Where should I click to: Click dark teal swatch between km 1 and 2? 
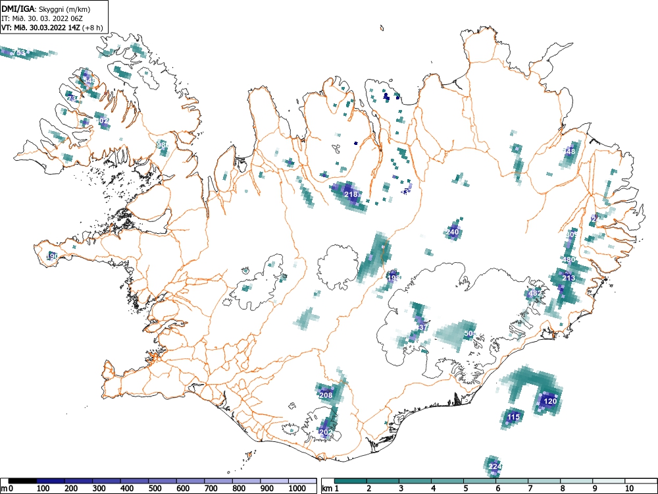click(x=351, y=481)
